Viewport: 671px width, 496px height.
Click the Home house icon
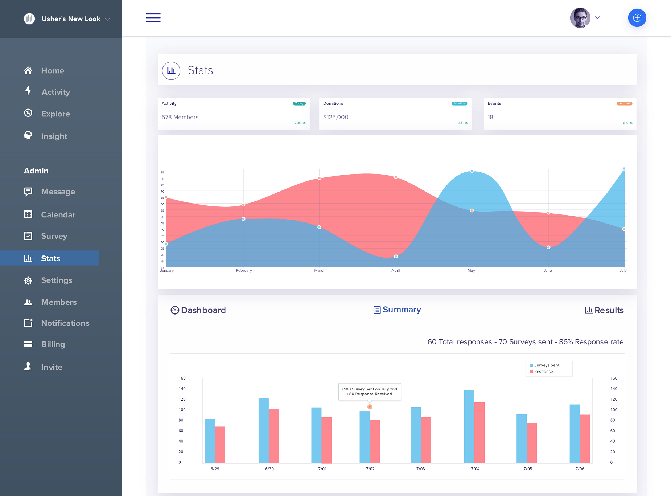click(28, 70)
